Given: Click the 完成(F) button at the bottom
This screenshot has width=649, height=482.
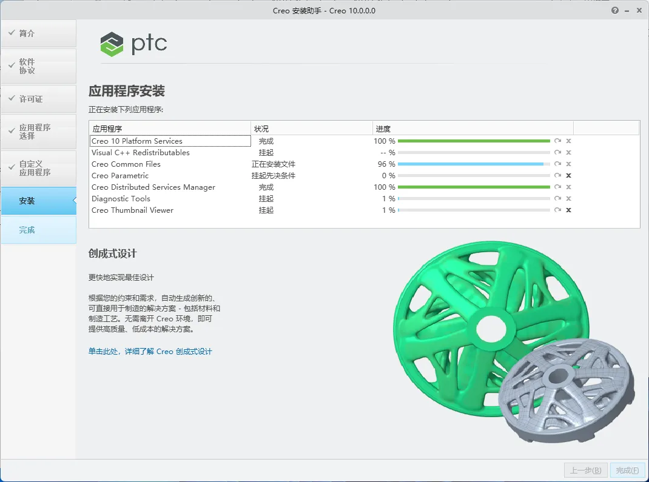Looking at the screenshot, I should [627, 470].
